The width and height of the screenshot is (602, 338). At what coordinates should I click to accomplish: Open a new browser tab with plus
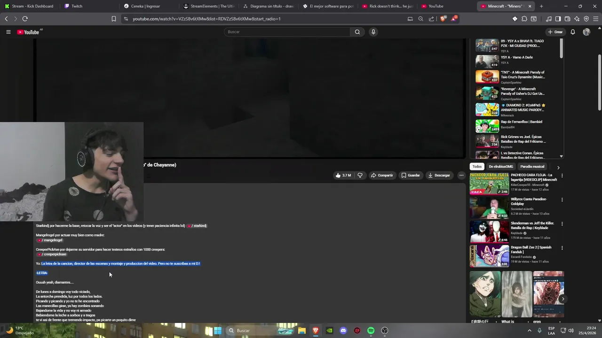[x=541, y=6]
